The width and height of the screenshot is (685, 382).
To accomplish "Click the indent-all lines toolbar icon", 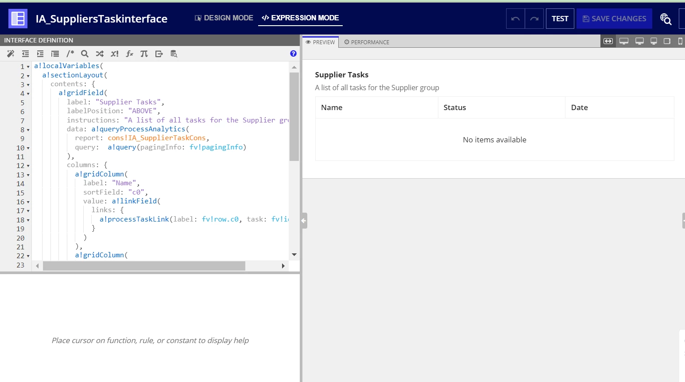I will [55, 54].
